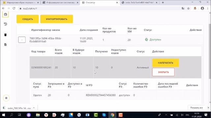Open the history clock sidebar icon
211x118 pixels.
tap(5, 24)
